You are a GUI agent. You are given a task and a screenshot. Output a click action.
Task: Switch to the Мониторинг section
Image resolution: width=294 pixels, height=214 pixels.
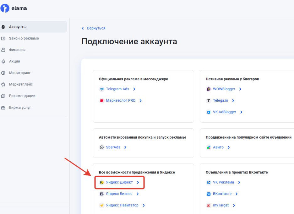pos(20,72)
